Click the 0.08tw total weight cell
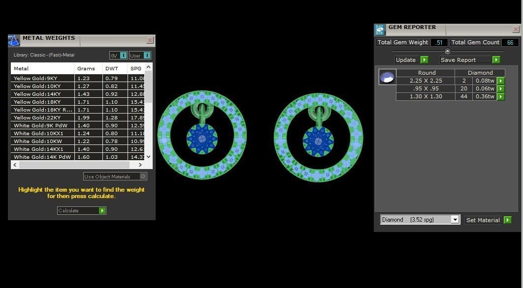The image size is (523, 288). 485,81
